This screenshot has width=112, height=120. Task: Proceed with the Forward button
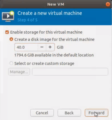97,113
